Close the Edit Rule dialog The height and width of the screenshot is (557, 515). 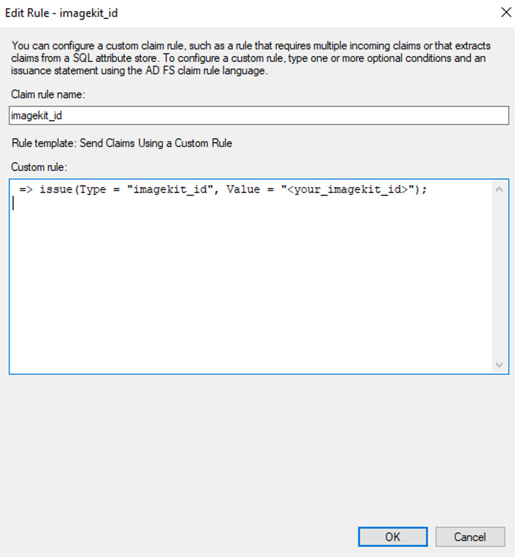click(506, 12)
